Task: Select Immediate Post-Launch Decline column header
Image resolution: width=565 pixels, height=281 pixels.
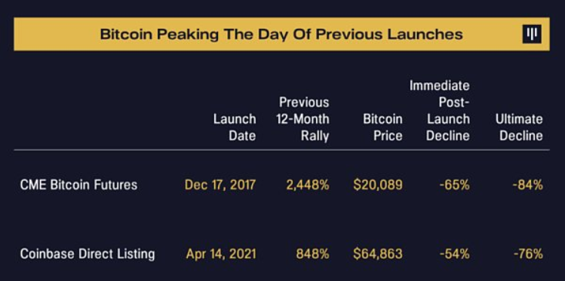Action: (x=440, y=111)
